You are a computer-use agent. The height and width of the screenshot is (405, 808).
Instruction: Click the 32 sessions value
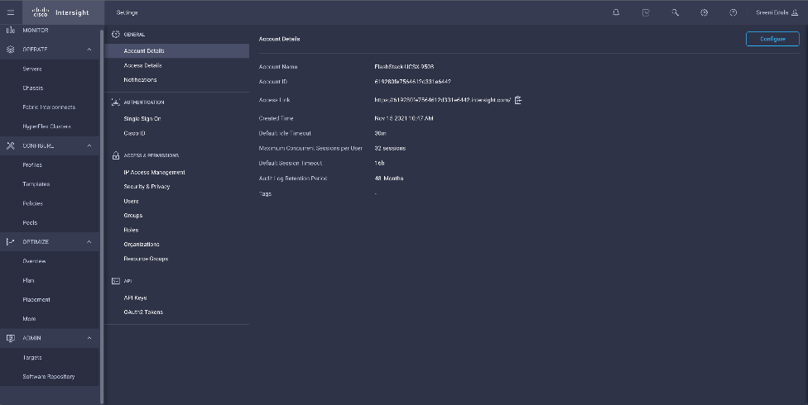click(x=390, y=148)
